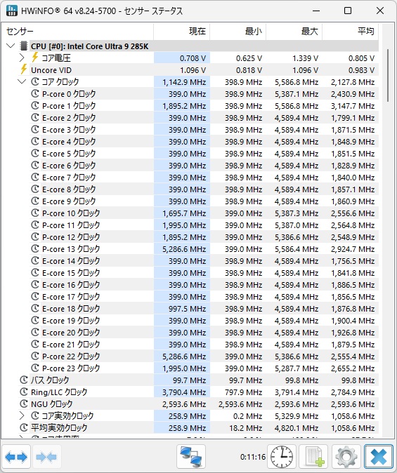Image resolution: width=397 pixels, height=473 pixels.
Task: Open the remote network monitoring icon
Action: coord(191,458)
